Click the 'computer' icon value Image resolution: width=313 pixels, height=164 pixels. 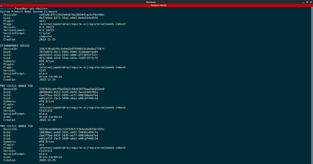(46, 37)
